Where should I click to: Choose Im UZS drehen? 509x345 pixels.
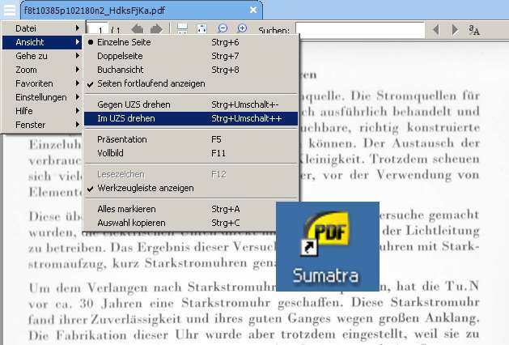click(191, 118)
